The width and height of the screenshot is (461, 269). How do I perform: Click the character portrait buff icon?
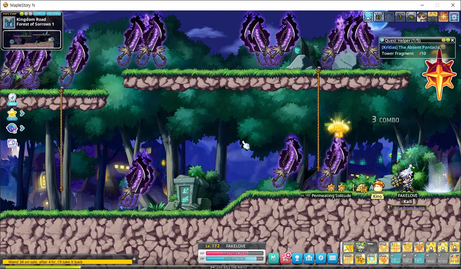pos(422,17)
